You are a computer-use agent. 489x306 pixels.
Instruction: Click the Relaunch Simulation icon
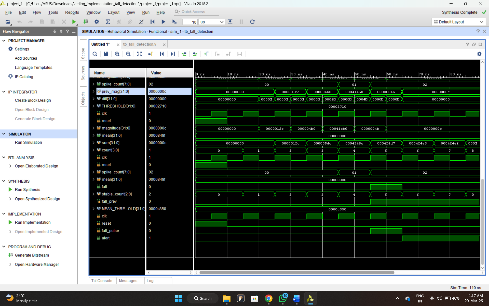tap(252, 22)
